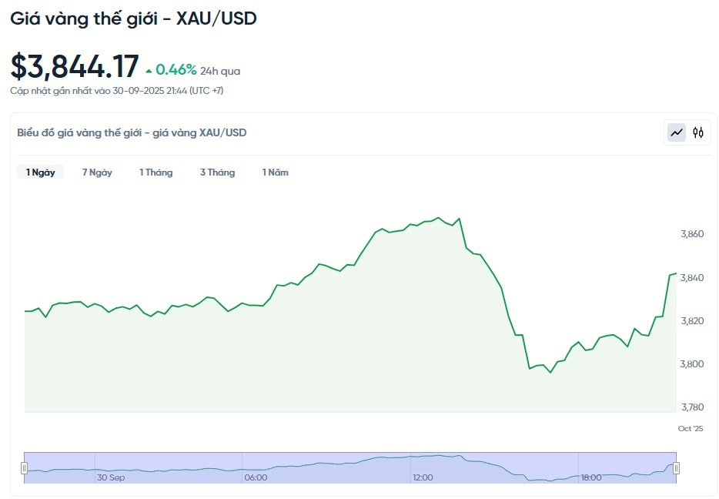Click the chart title Biểu đồ giá vàng

tap(132, 132)
